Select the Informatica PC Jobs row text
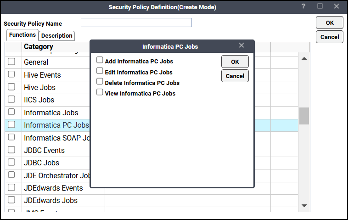 pos(56,125)
